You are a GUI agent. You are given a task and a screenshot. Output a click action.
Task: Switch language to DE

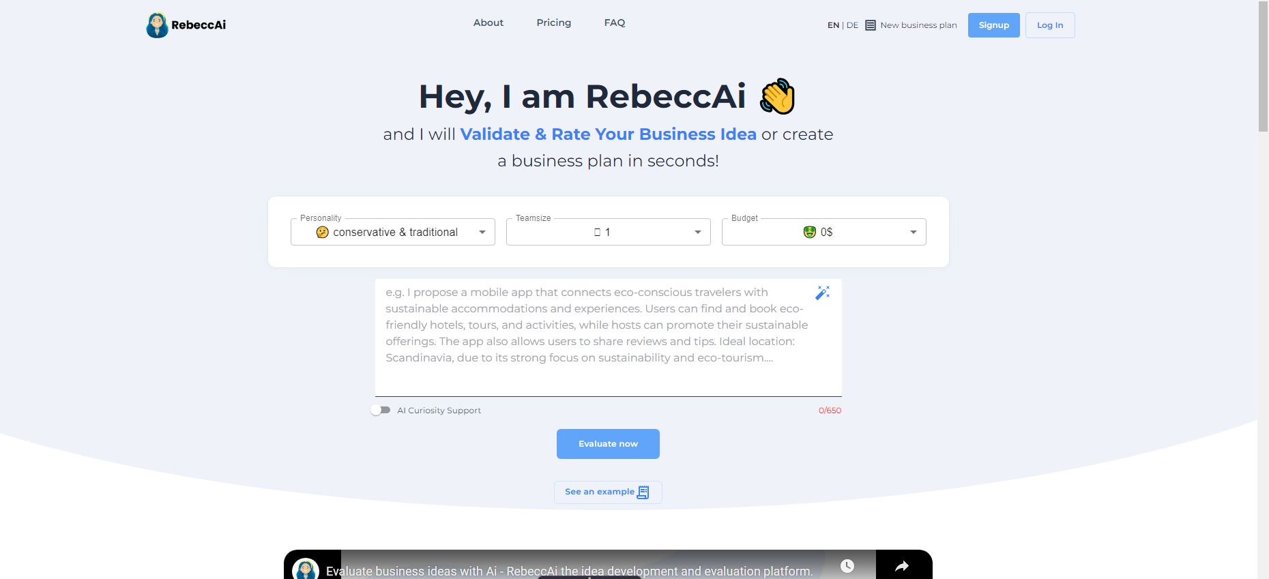click(852, 25)
